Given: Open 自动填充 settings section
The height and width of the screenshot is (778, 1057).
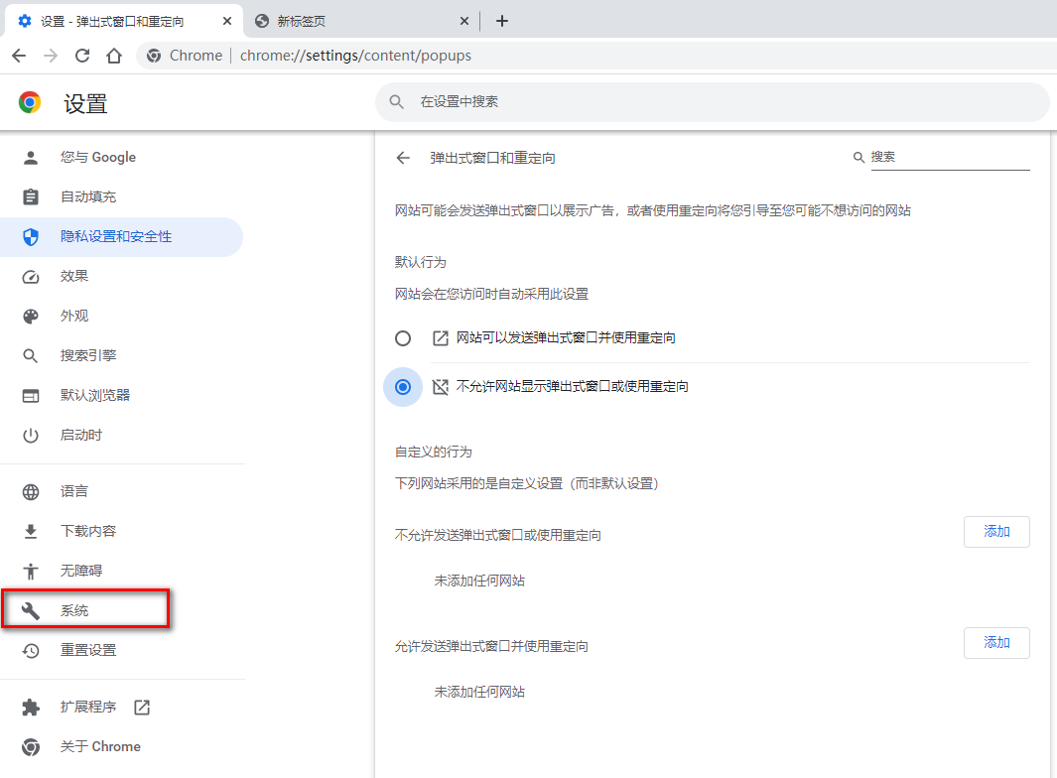Looking at the screenshot, I should (x=121, y=196).
